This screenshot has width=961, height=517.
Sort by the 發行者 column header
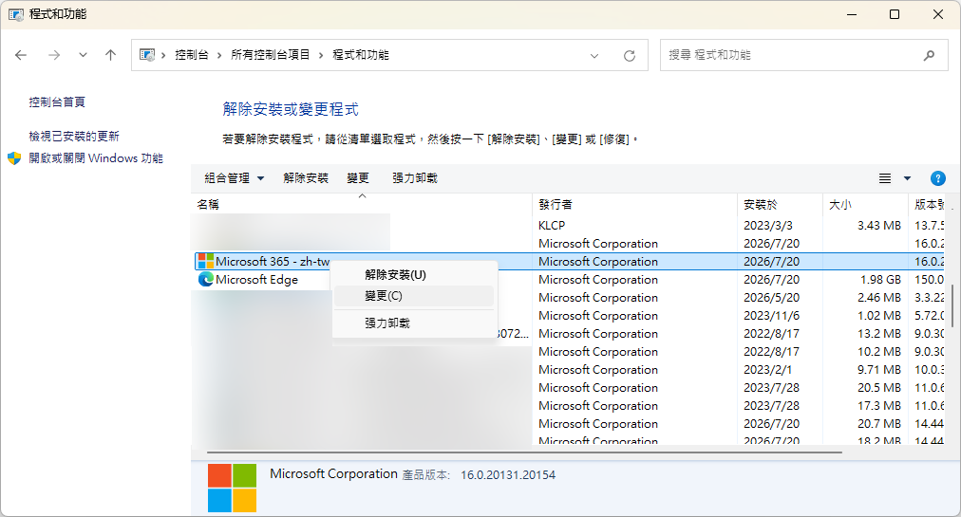[x=635, y=204]
